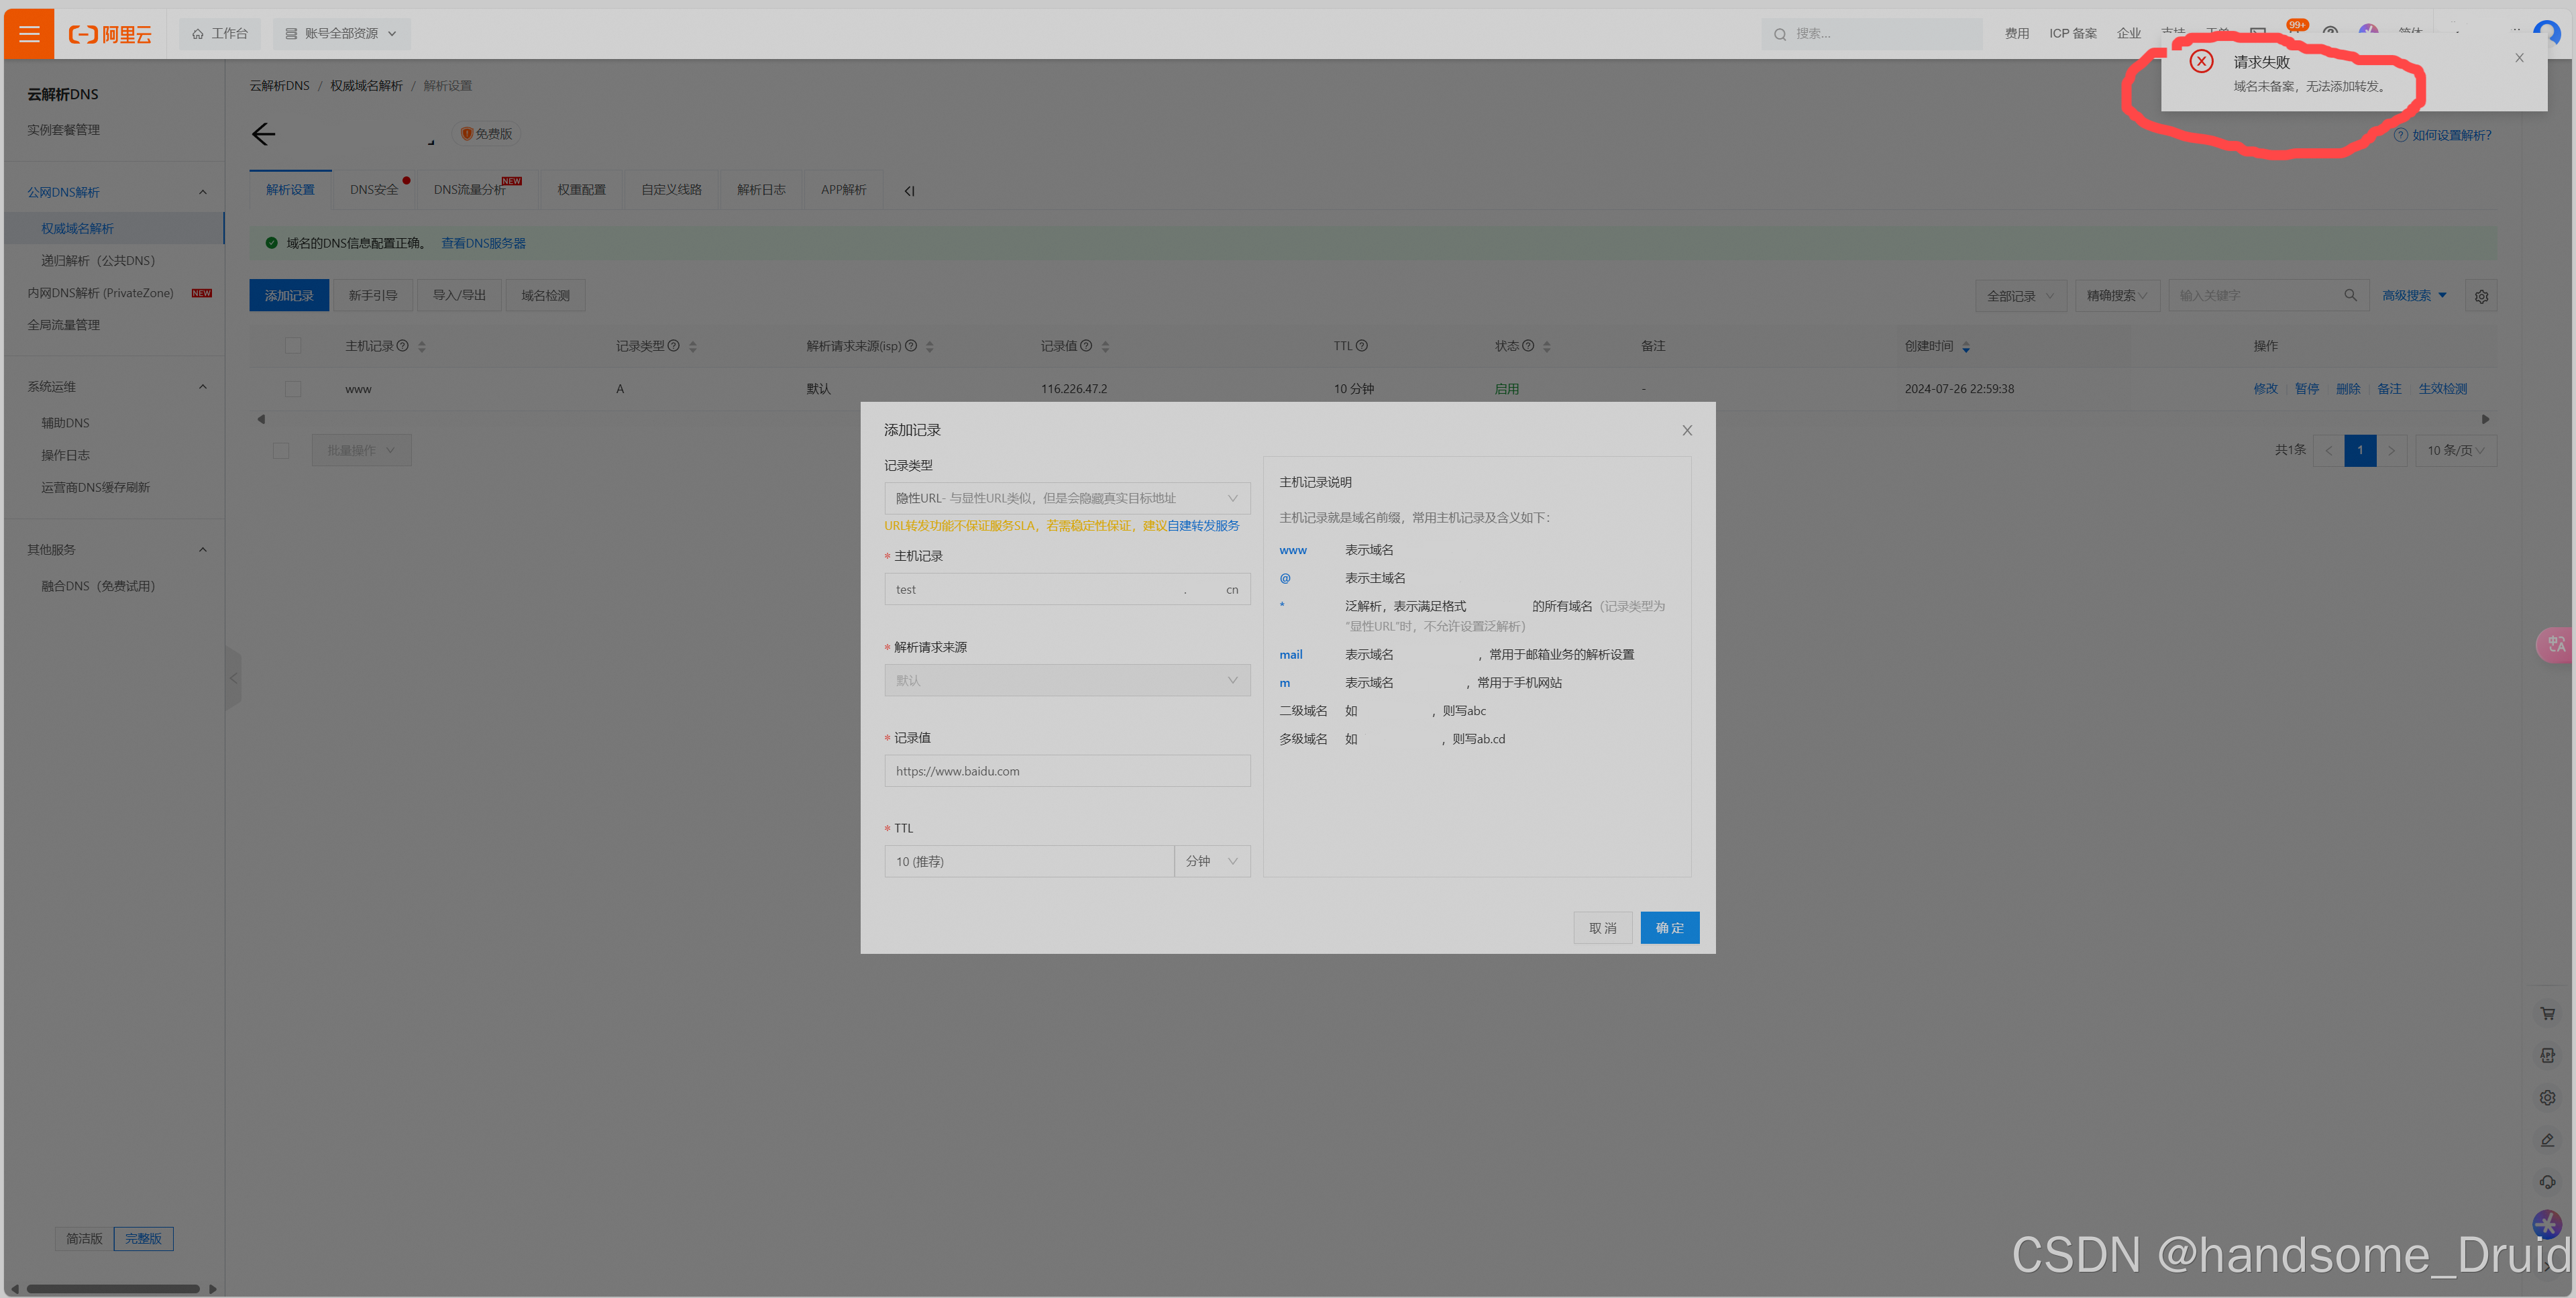Viewport: 2576px width, 1298px height.
Task: Click the 查看DNS服务器 link
Action: tap(483, 243)
